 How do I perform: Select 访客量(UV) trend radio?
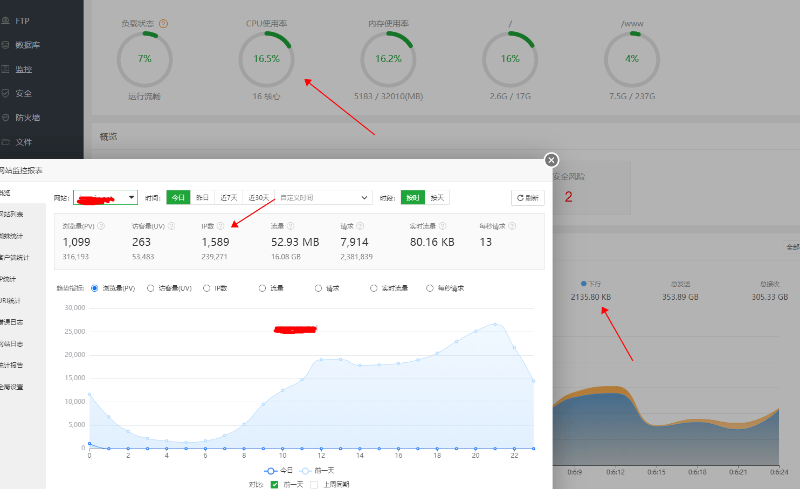pos(151,288)
